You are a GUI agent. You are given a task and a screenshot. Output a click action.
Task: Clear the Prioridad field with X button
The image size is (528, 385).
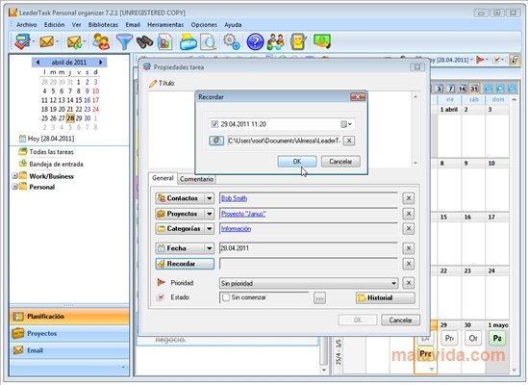coord(408,283)
